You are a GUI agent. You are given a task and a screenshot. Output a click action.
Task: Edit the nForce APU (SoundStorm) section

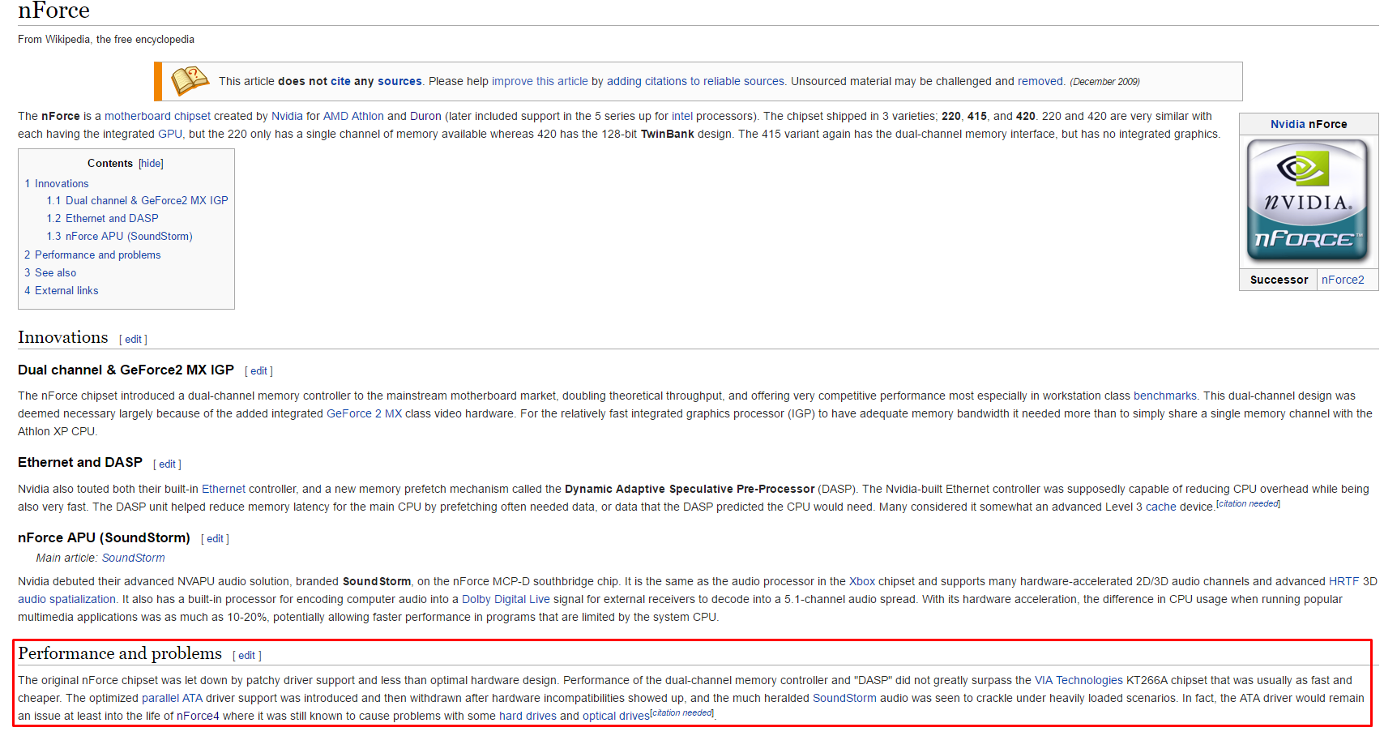click(215, 539)
